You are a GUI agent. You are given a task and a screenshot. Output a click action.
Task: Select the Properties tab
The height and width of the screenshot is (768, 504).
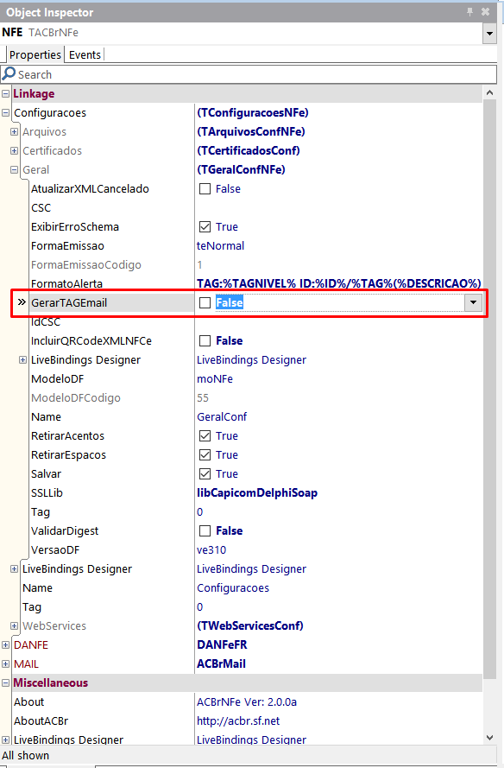[35, 55]
